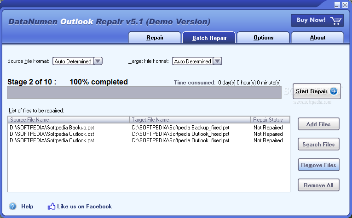352x218 pixels.
Task: Click the Search Files button
Action: [x=318, y=145]
